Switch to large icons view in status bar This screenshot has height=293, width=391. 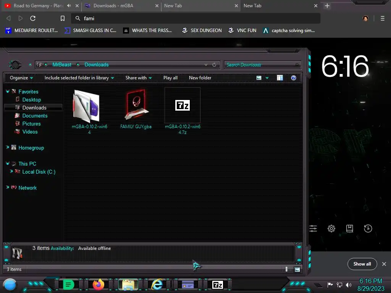coord(297,269)
